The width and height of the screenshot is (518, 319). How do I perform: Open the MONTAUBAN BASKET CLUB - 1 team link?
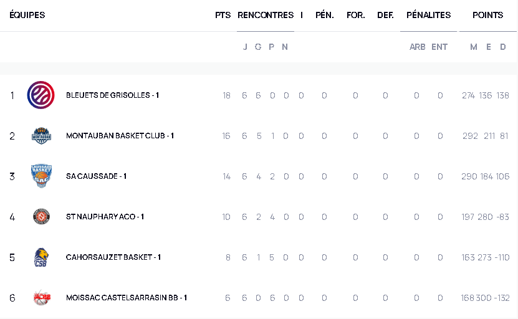pyautogui.click(x=120, y=136)
